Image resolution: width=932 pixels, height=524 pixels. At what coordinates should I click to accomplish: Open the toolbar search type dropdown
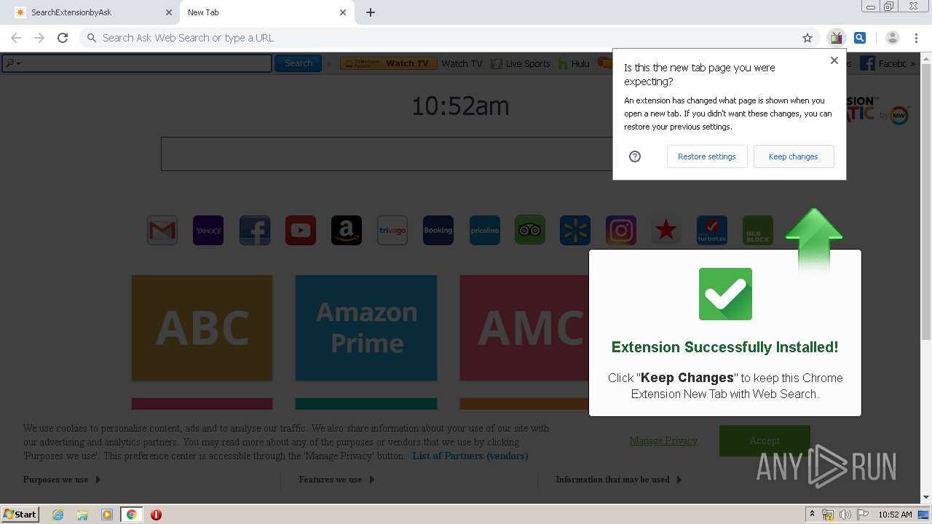pos(13,63)
